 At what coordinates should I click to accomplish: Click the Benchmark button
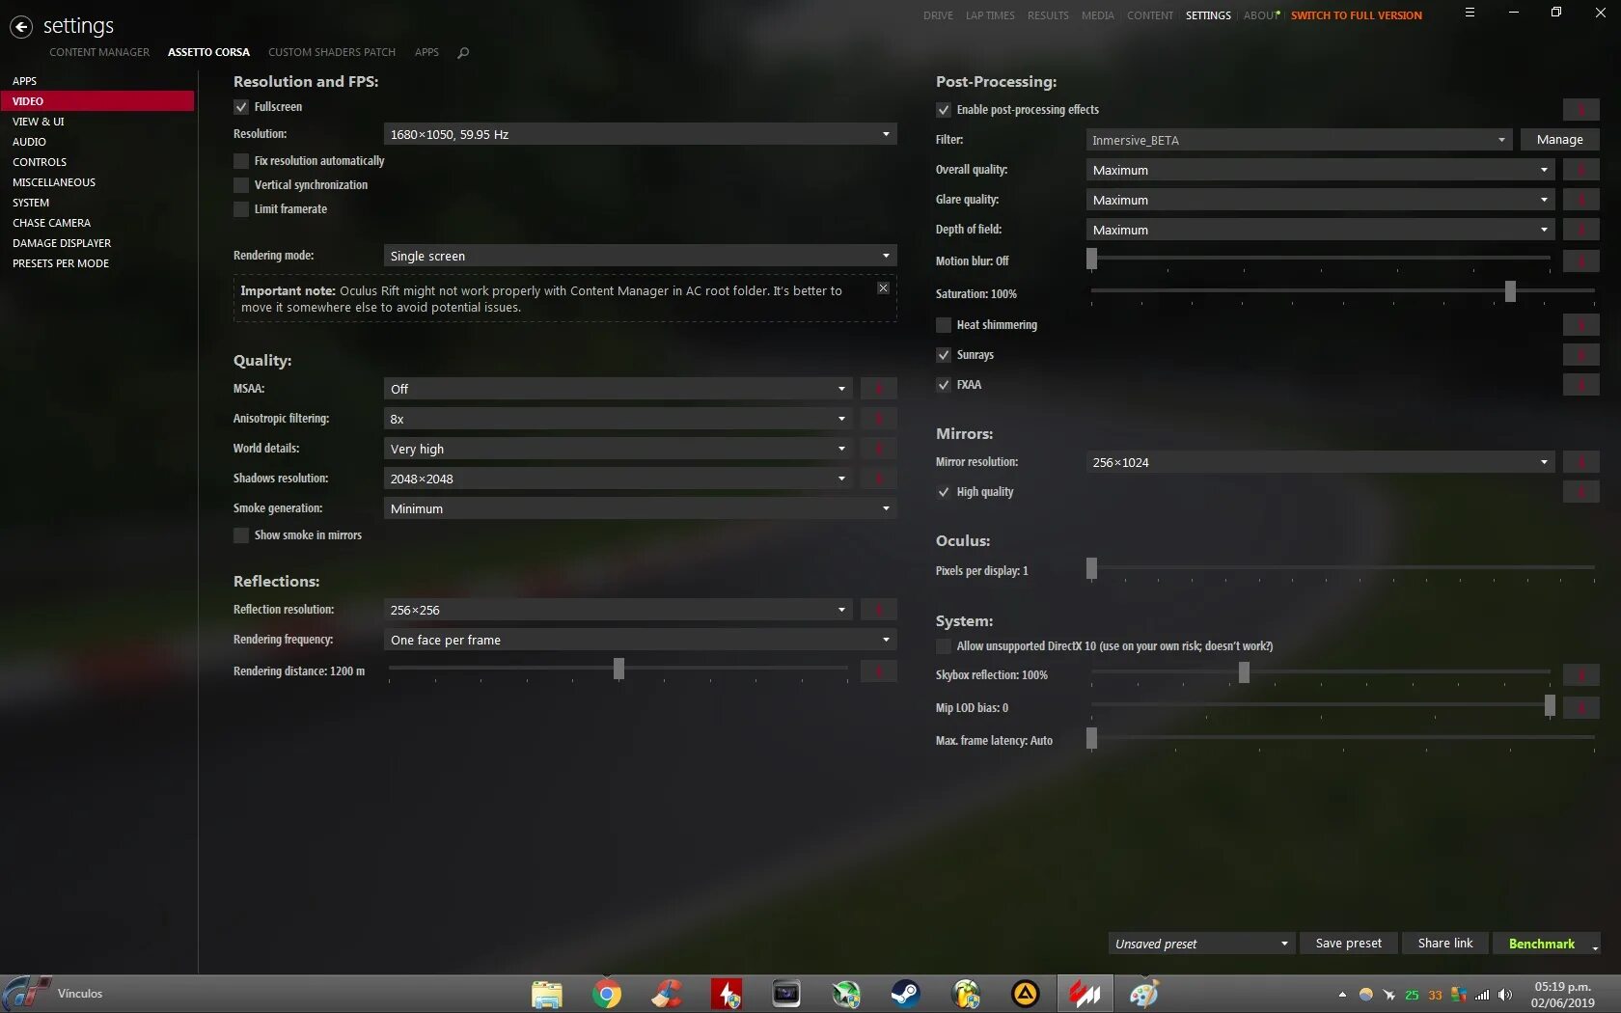(1542, 944)
